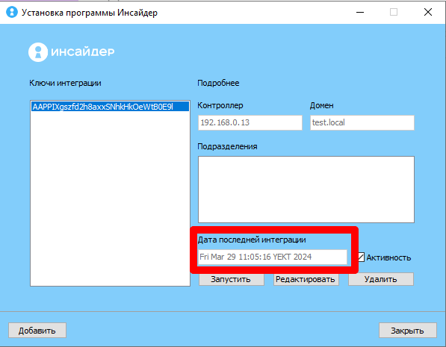Click the Домен field with test.local
Screen dimensions: 446x347
coord(362,123)
